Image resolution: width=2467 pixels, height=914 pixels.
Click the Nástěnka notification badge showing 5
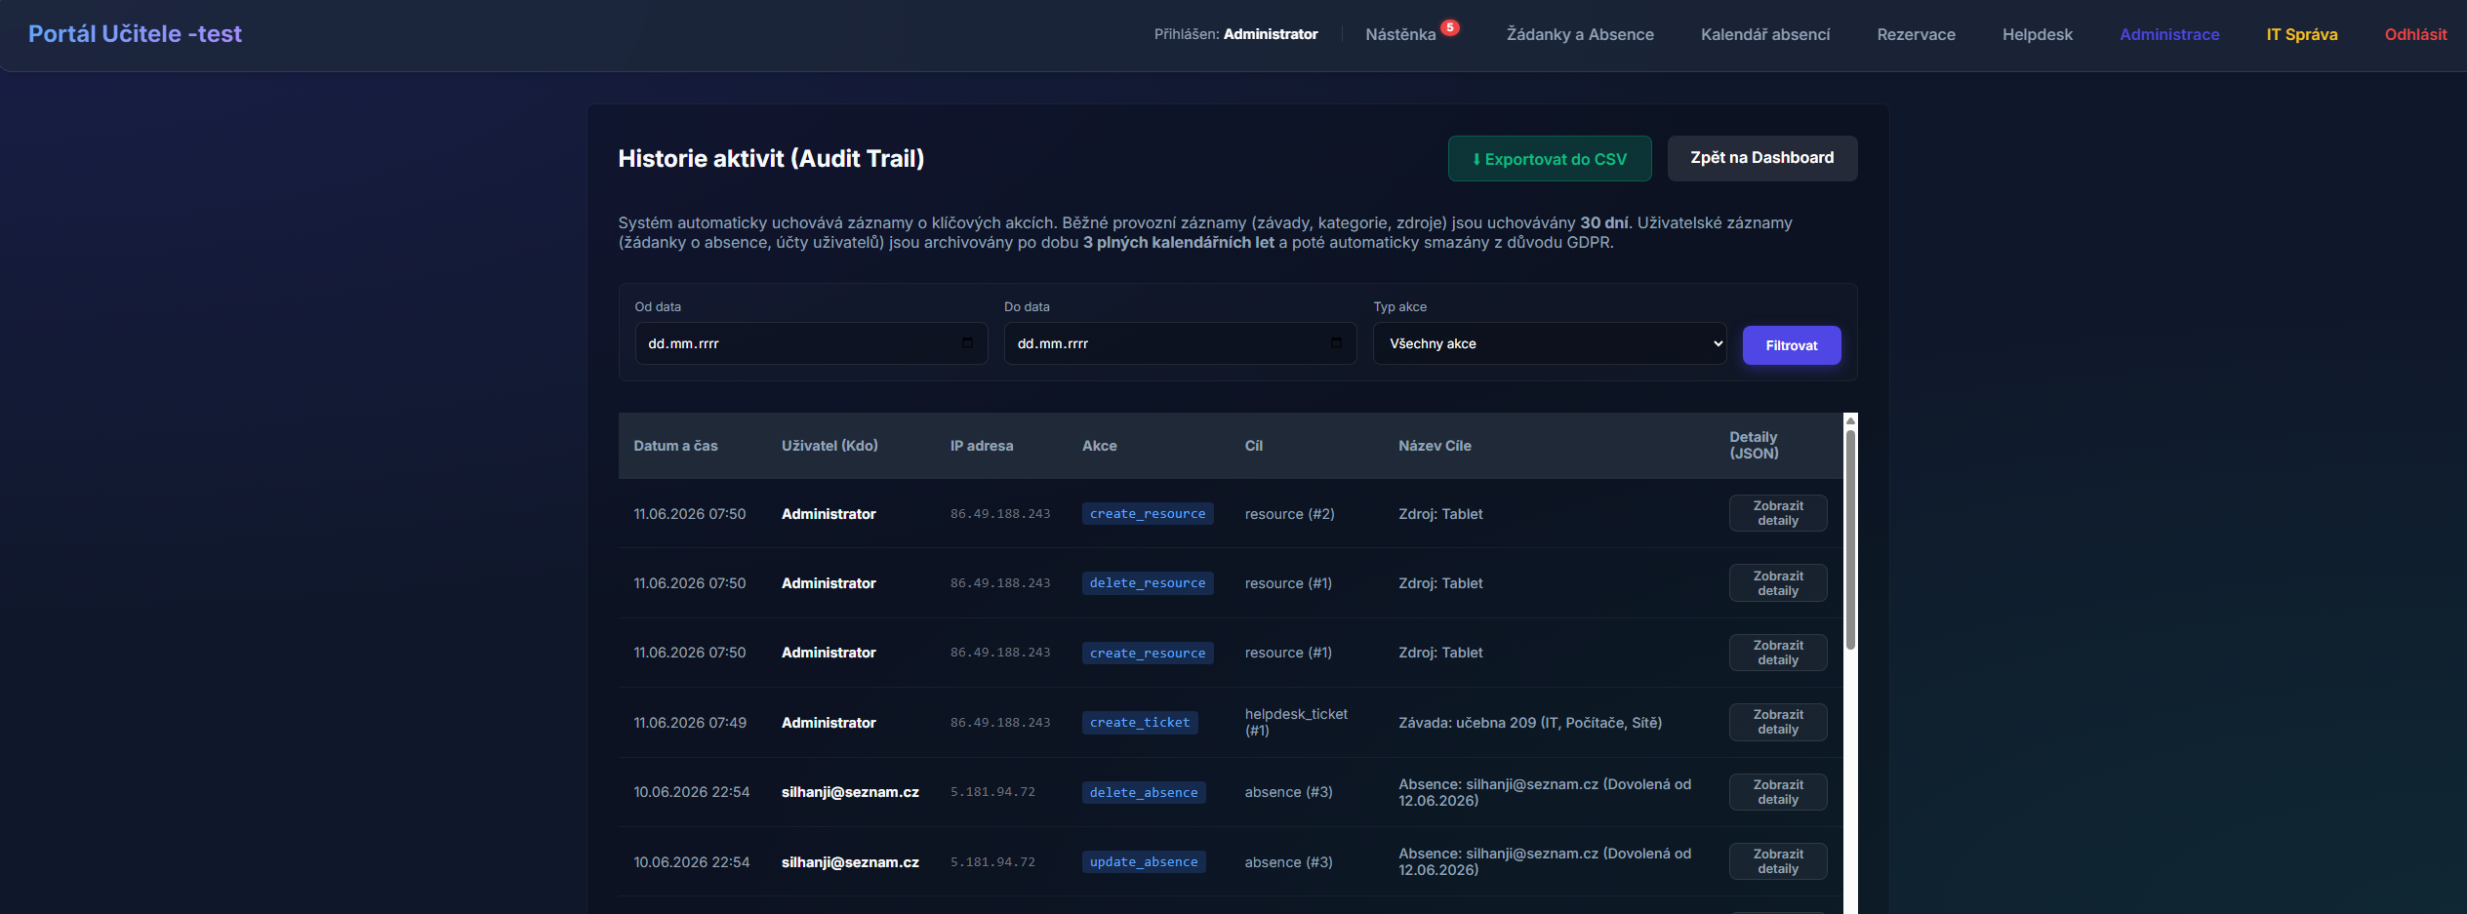click(1451, 27)
